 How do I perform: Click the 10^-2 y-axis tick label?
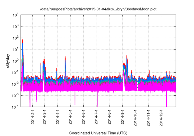[16, 84]
